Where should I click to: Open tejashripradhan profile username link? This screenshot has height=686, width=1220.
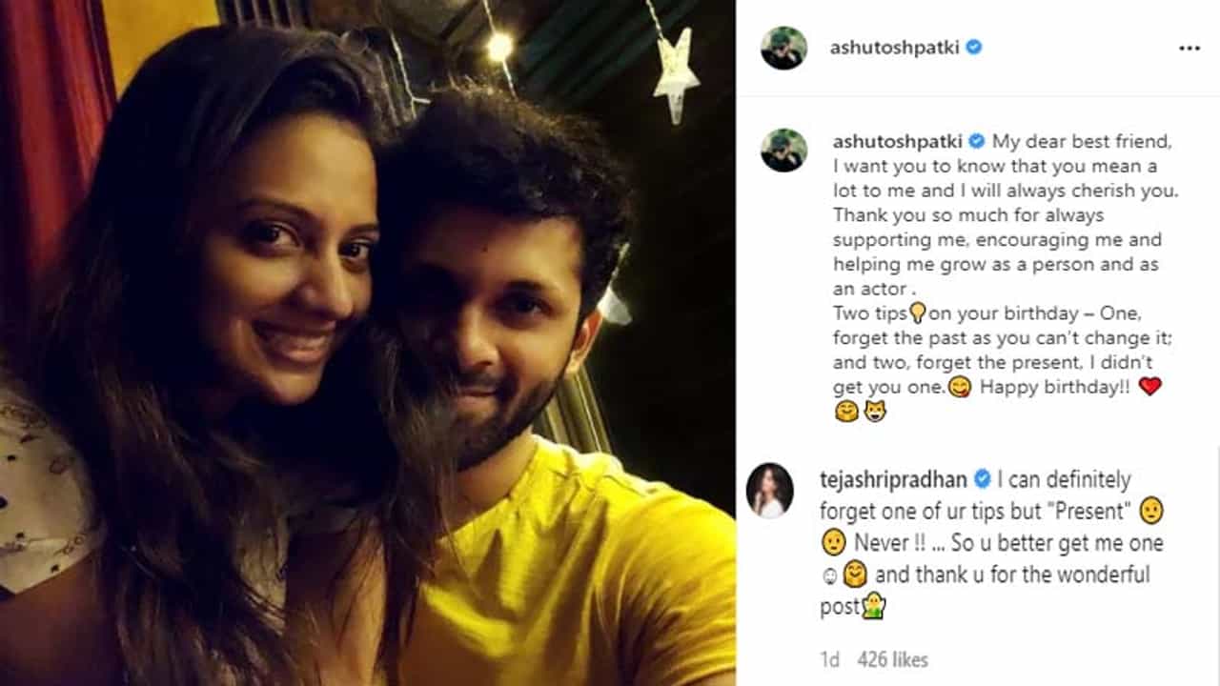(x=894, y=480)
